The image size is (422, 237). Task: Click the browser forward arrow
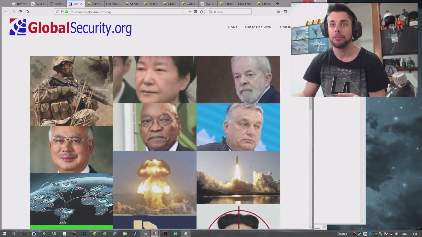click(13, 12)
